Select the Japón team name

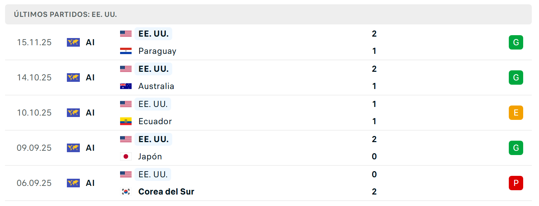[x=150, y=156]
